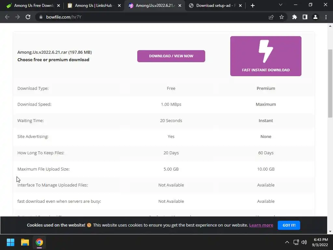This screenshot has width=333, height=250.
Task: Click 'fast download even when servers are busy:' label
Action: (x=59, y=201)
